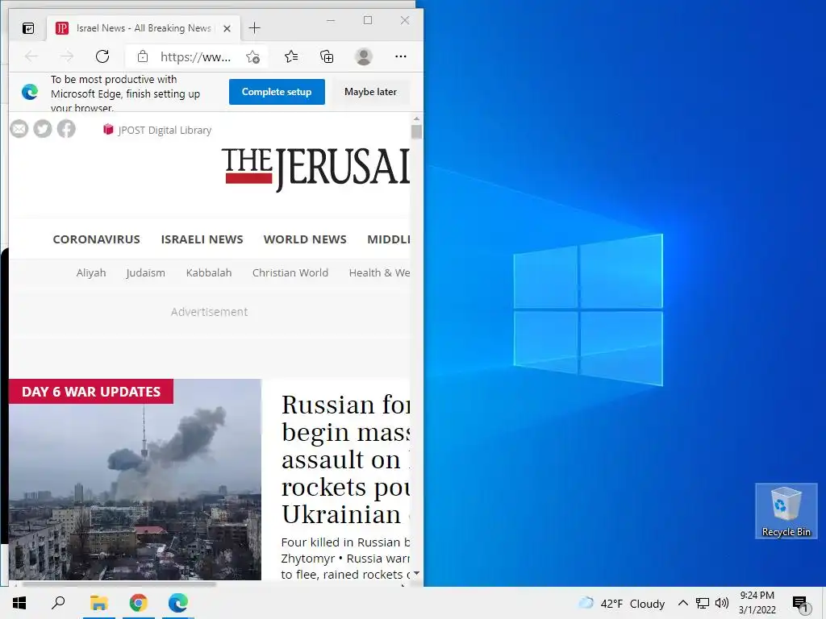Open a new tab with plus icon
The width and height of the screenshot is (826, 619).
[x=254, y=28]
